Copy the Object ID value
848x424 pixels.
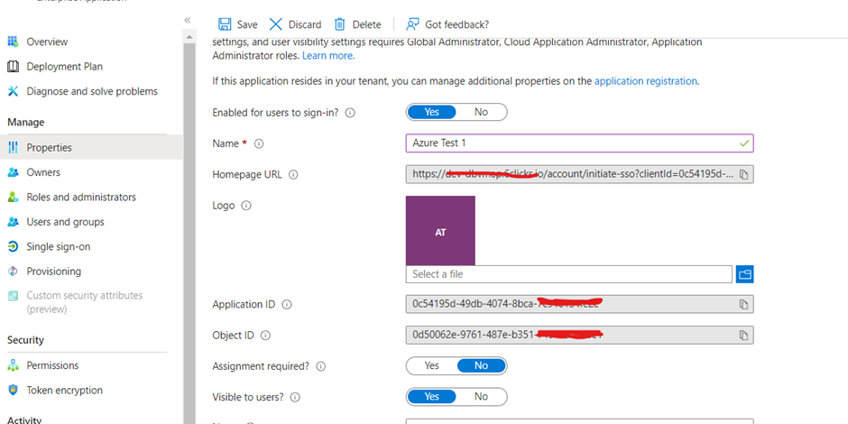(744, 336)
